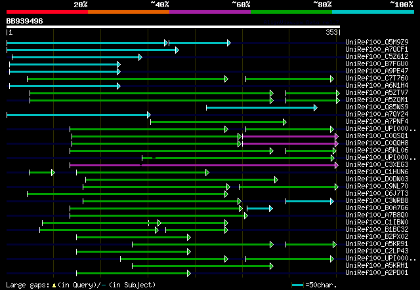Click the short green segment in C1HUN6 row
The height and width of the screenshot is (290, 420).
click(42, 173)
